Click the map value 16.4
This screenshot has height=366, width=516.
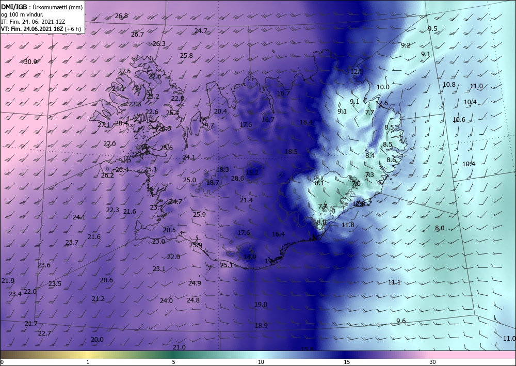278,234
